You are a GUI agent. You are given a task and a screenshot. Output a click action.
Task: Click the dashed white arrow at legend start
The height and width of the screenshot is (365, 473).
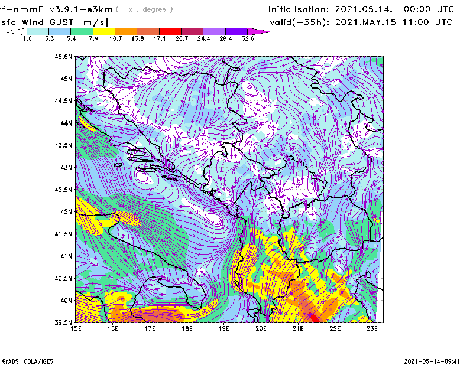tap(17, 31)
